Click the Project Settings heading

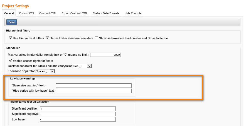coord(15,6)
